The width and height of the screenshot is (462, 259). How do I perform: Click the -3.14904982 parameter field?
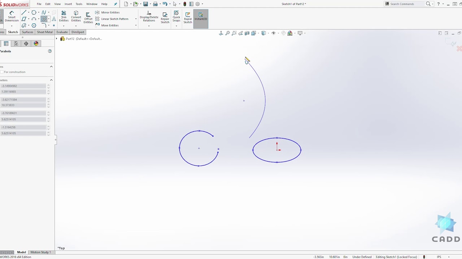point(23,86)
